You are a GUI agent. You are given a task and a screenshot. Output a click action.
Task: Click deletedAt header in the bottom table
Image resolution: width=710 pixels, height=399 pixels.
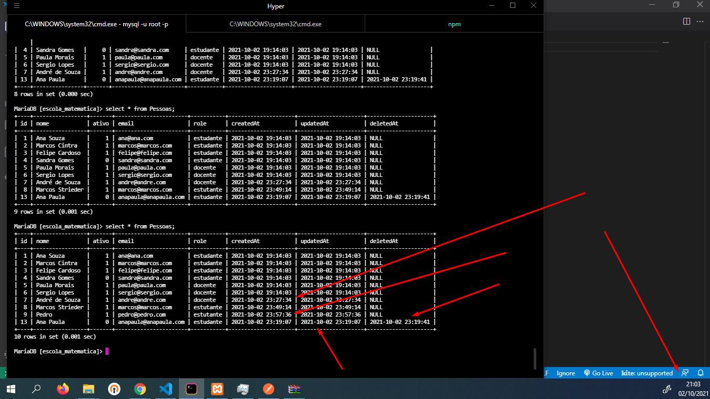384,241
